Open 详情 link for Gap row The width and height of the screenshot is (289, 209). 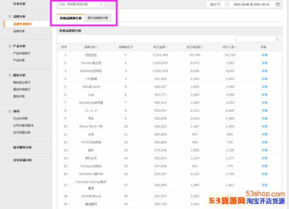(264, 94)
